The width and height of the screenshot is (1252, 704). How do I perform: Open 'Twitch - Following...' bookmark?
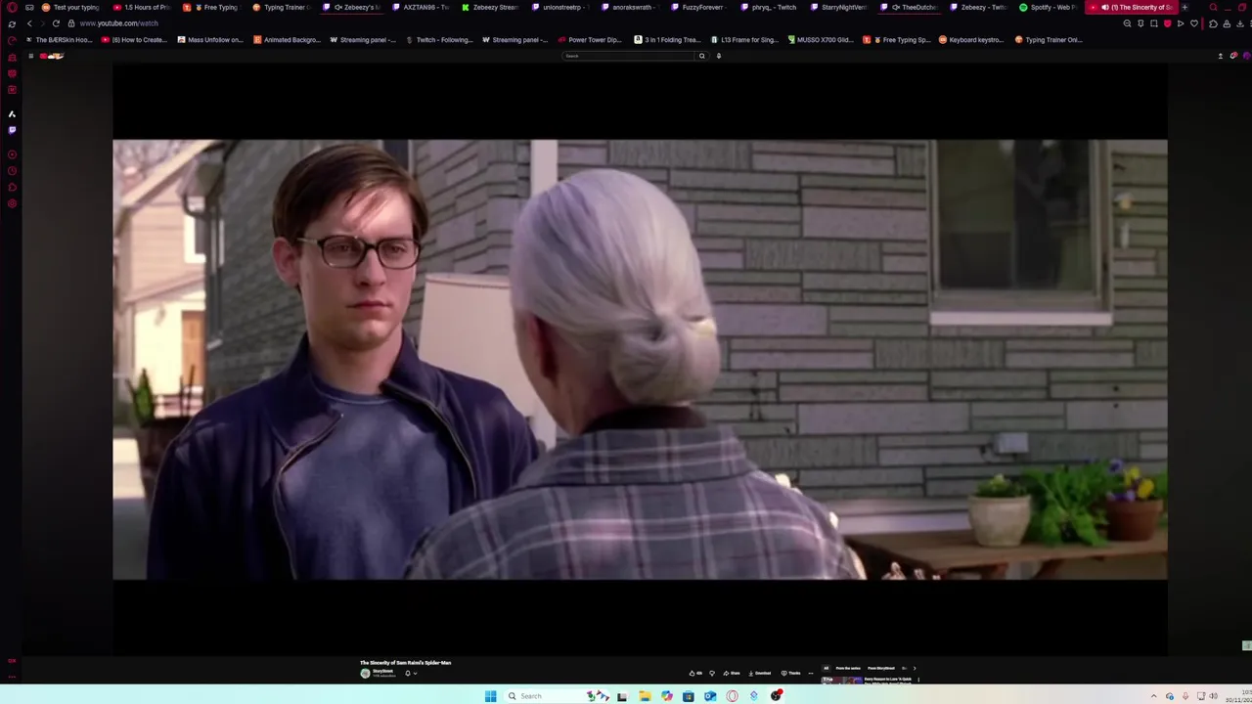pos(439,40)
